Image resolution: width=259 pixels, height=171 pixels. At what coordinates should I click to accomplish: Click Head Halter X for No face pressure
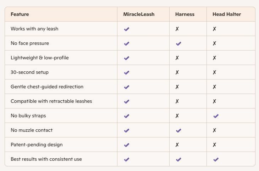point(214,43)
